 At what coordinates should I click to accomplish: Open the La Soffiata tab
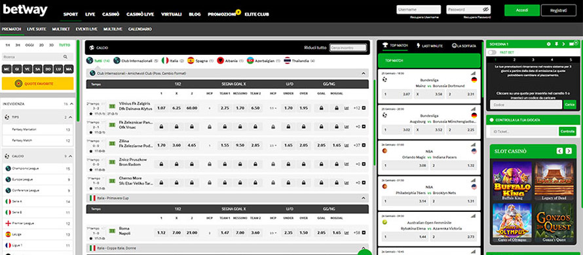(464, 46)
